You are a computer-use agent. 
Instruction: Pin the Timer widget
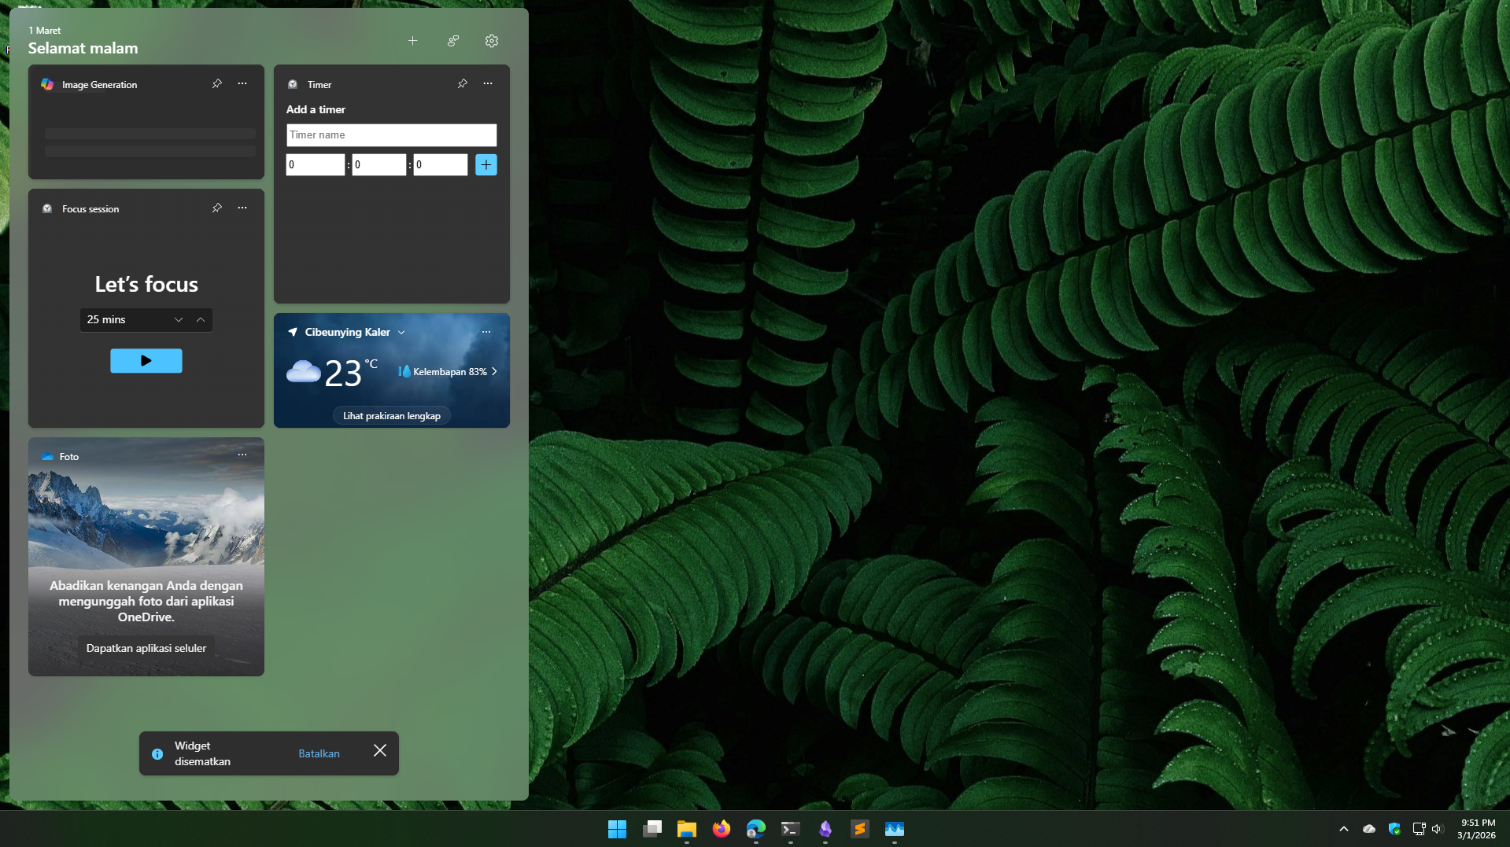click(463, 83)
